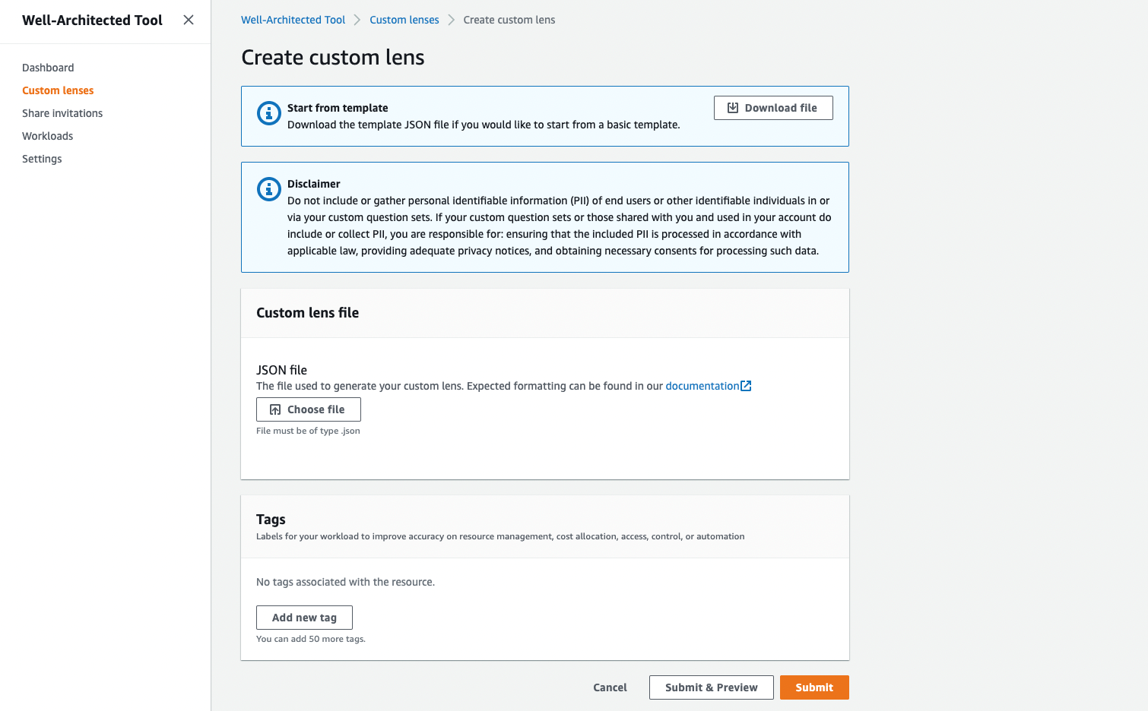This screenshot has height=711, width=1148.
Task: Open the documentation link for JSON formatting
Action: [x=702, y=385]
